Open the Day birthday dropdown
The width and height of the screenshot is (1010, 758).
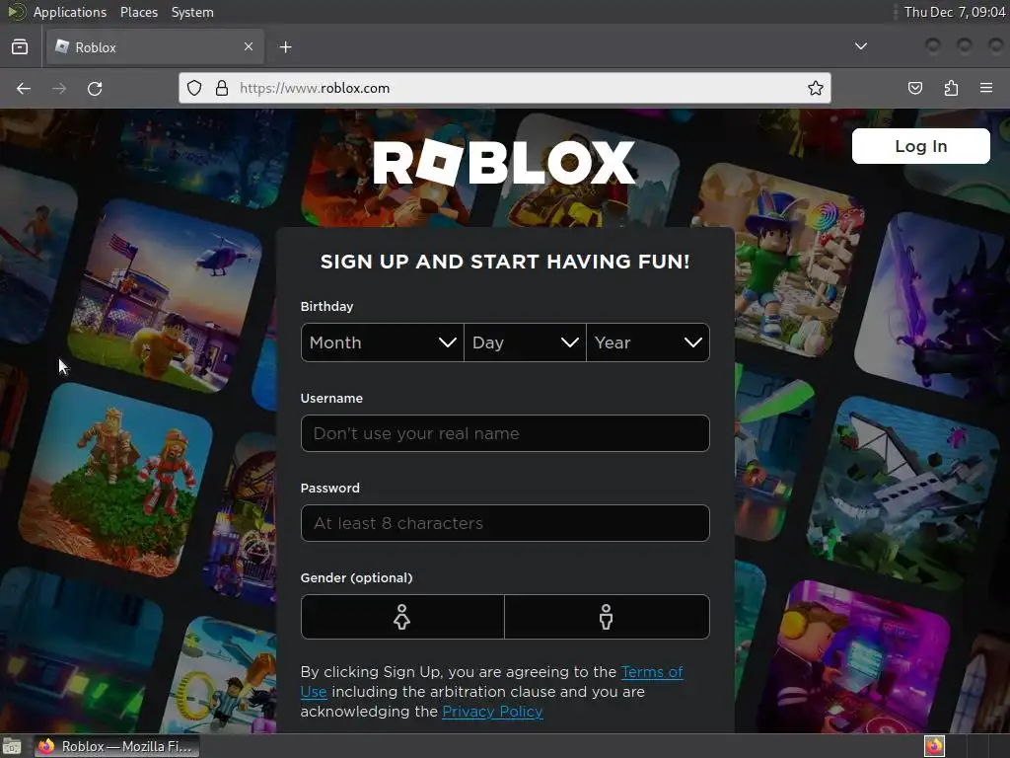click(525, 342)
